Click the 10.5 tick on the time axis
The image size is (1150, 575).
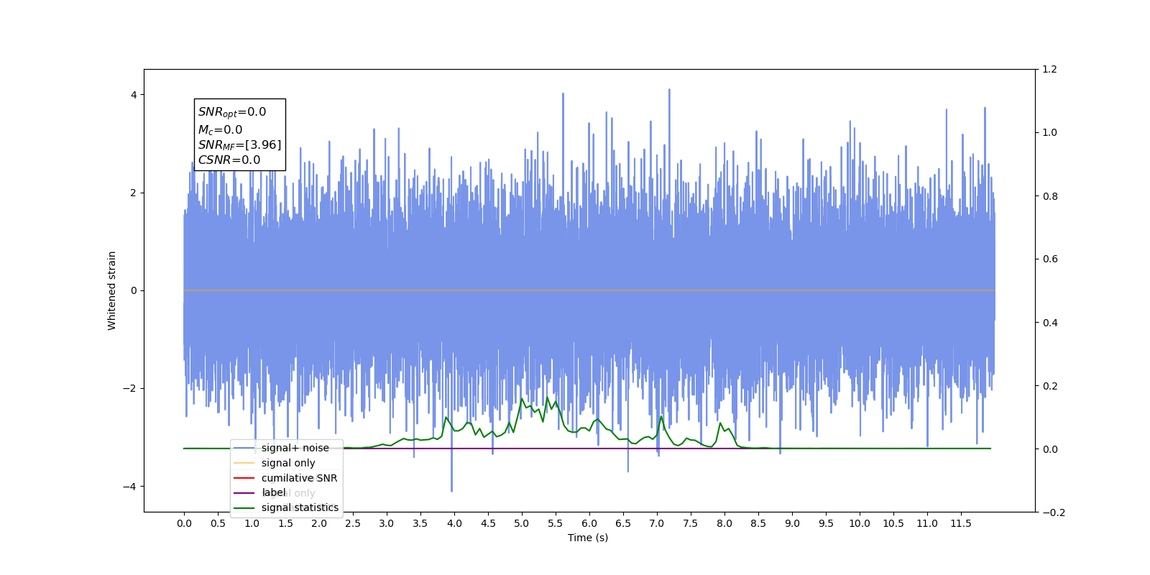coord(893,523)
